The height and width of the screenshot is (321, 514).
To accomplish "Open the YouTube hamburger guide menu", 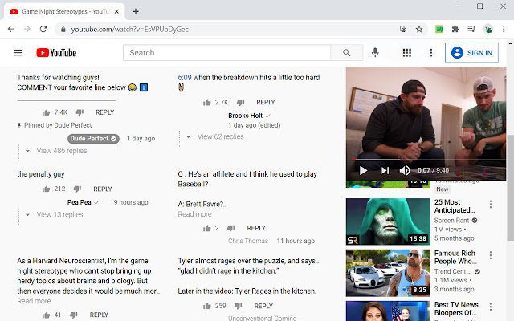I will [x=18, y=52].
